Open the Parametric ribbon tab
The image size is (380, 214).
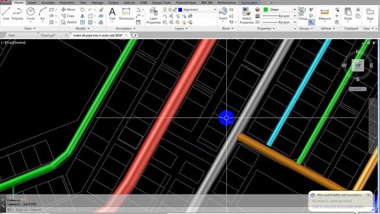click(67, 2)
